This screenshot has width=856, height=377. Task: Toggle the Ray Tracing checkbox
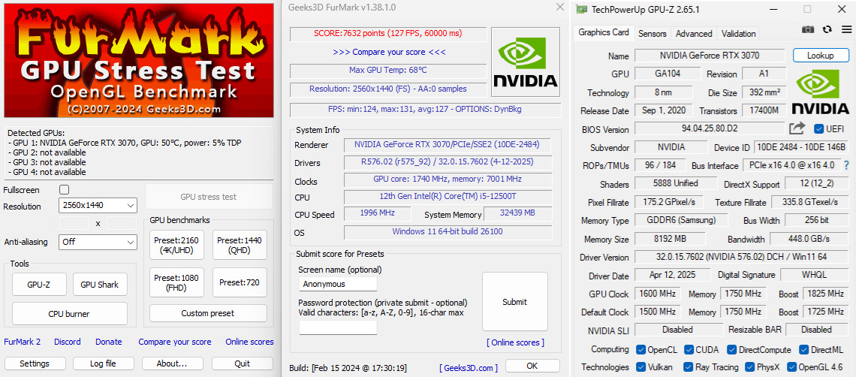tap(687, 367)
